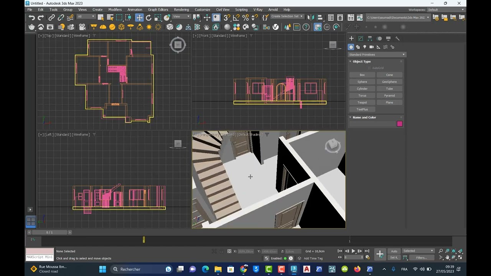Click the Zoom Extents All icon
This screenshot has width=491, height=276.
point(460,251)
